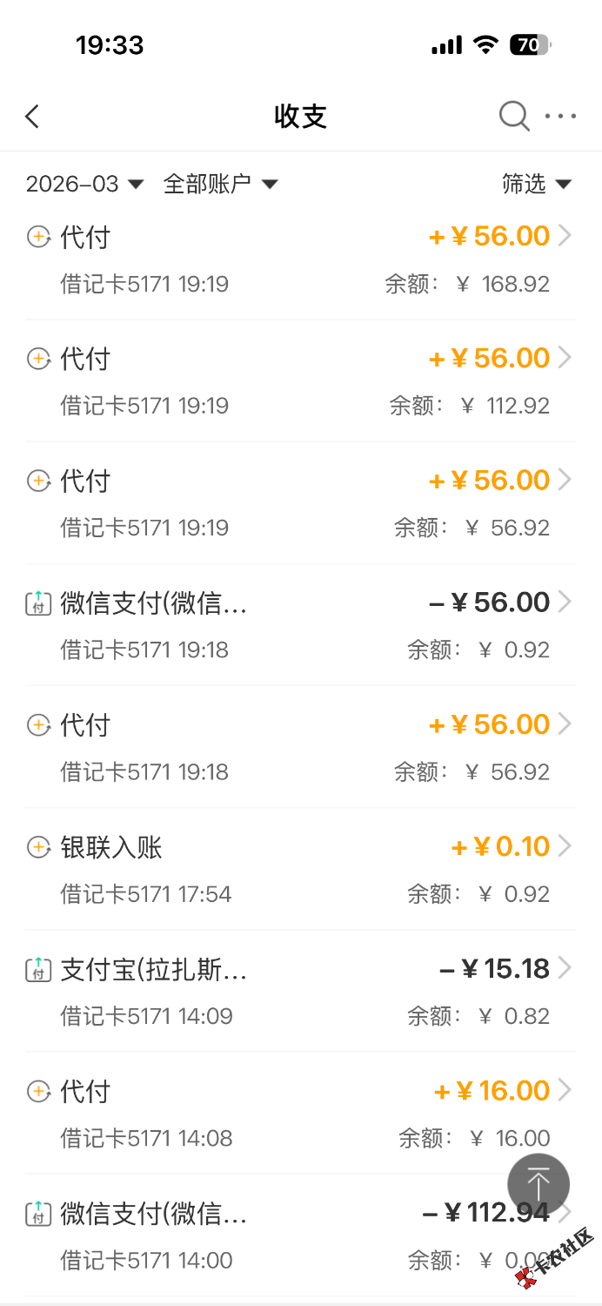
Task: Tap the +¥16.00 代付 income icon
Action: tap(38, 1091)
